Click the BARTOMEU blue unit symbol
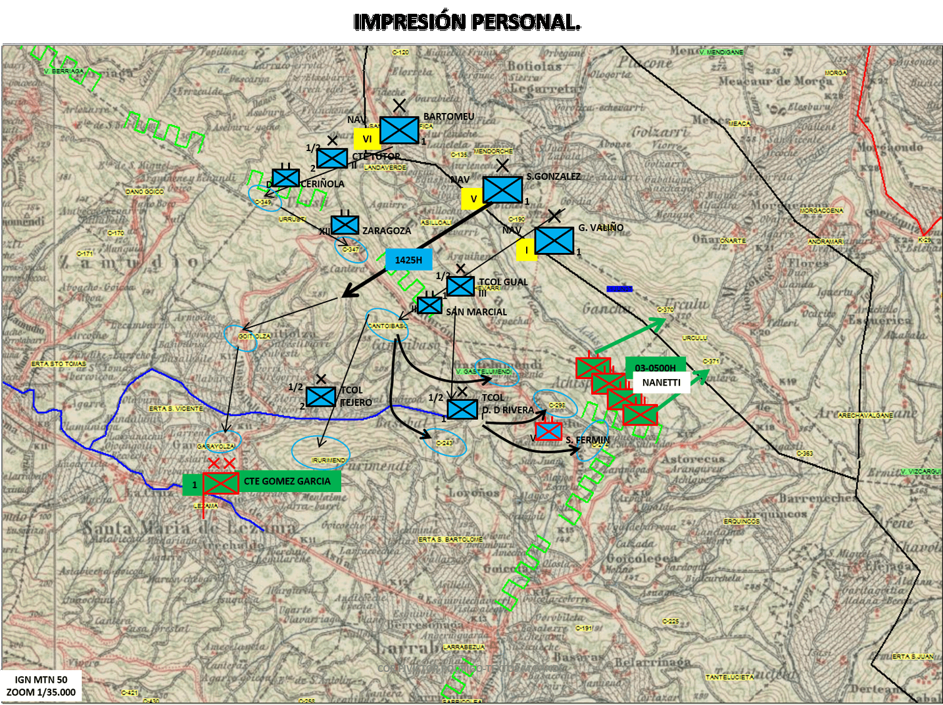This screenshot has height=705, width=943. pyautogui.click(x=399, y=130)
